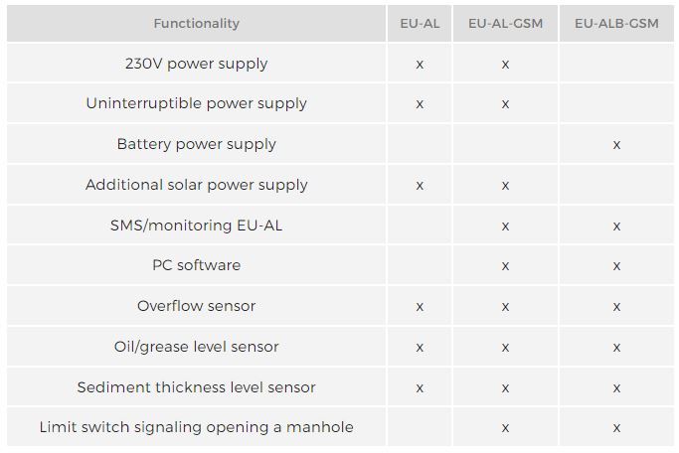The height and width of the screenshot is (453, 679).
Task: Select the Uninterruptible power supply label
Action: pos(197,103)
